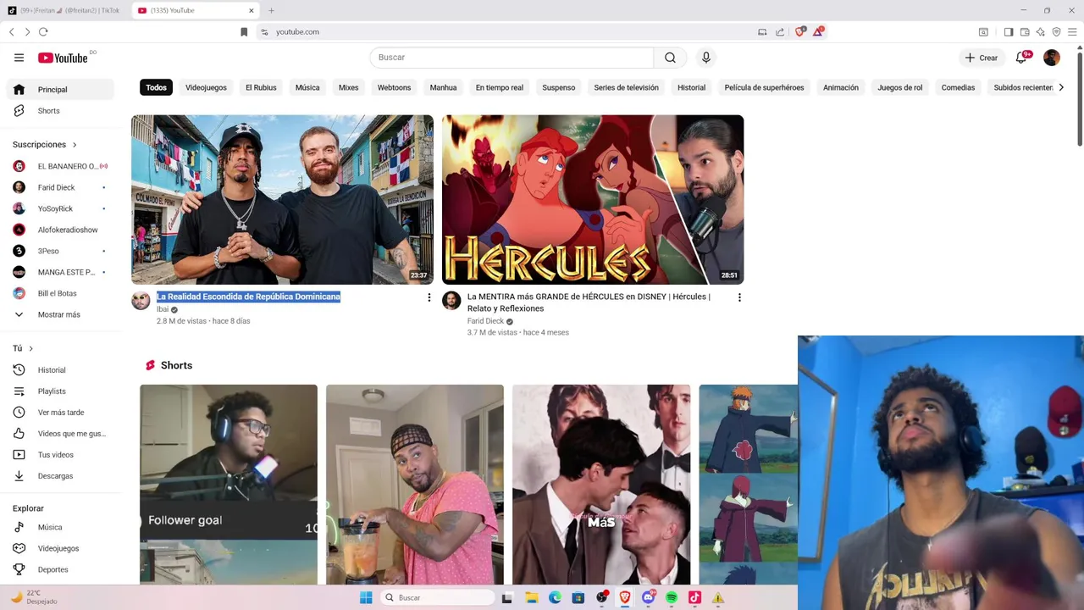Open File Explorer from the taskbar
The image size is (1084, 610).
tap(531, 597)
